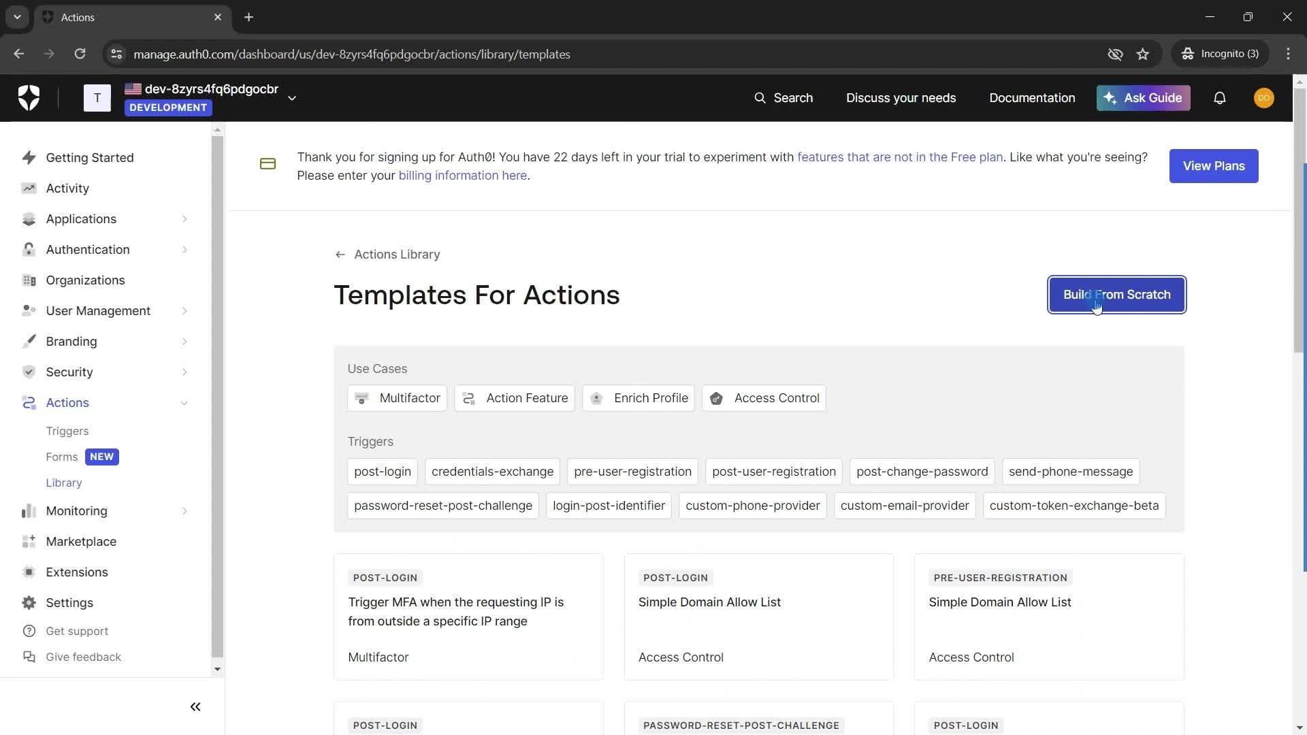Click the Activity chart icon
1307x735 pixels.
(x=29, y=189)
